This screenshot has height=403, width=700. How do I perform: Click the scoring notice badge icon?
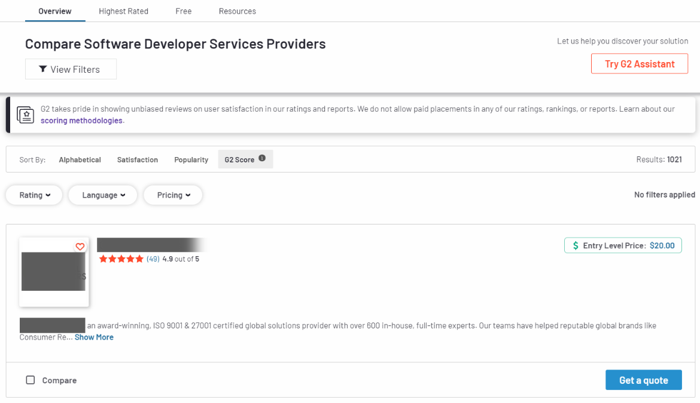point(26,115)
